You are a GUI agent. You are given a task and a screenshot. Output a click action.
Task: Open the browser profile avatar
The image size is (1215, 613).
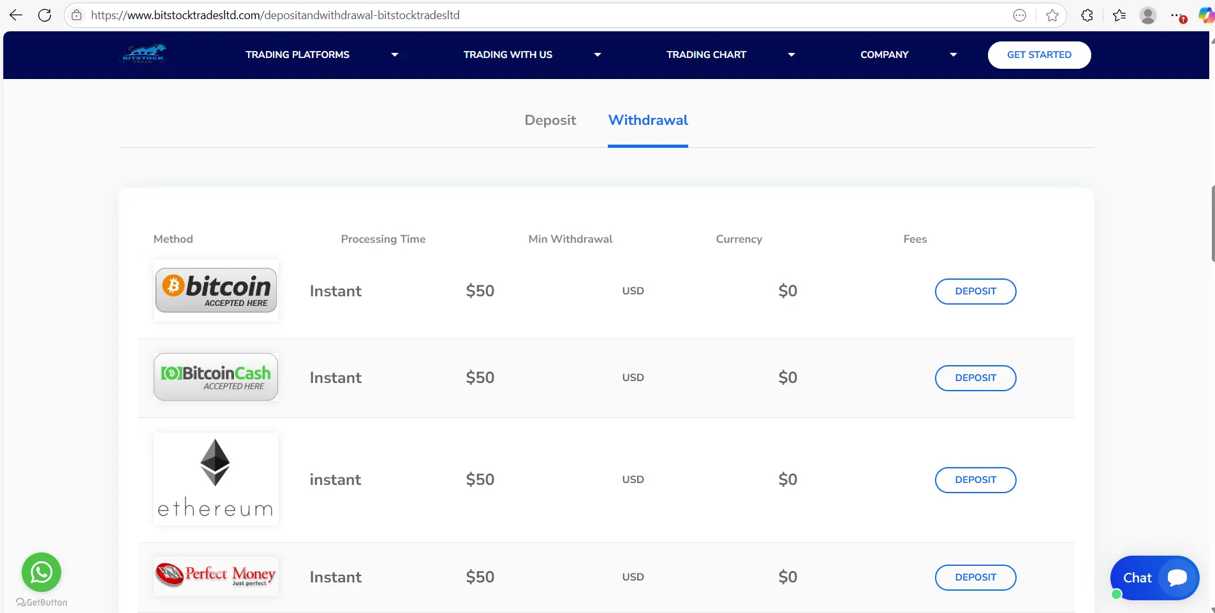(1148, 15)
